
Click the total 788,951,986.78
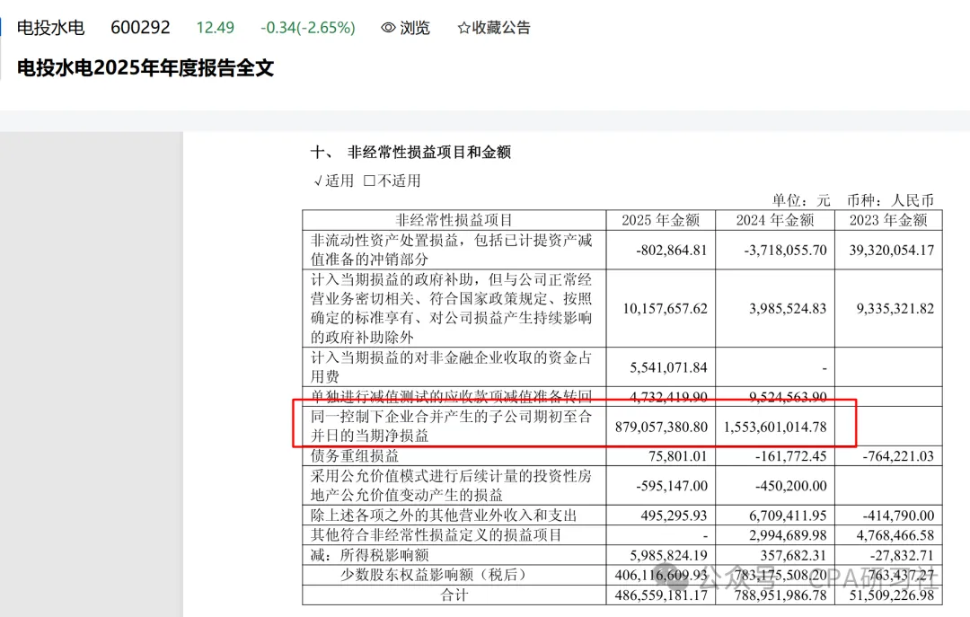click(x=780, y=595)
